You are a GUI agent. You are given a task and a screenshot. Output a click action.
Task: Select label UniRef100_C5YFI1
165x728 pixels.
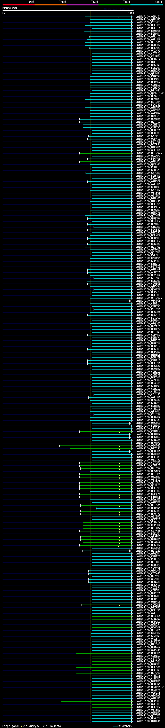(148, 54)
